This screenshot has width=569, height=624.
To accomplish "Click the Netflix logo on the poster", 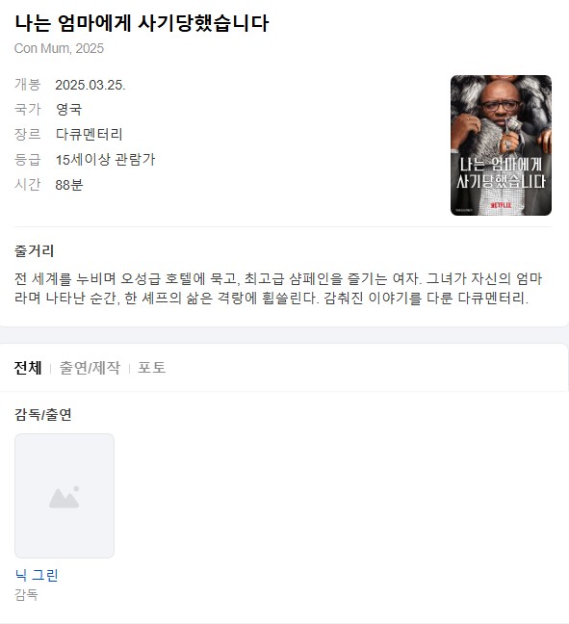I will (x=501, y=205).
